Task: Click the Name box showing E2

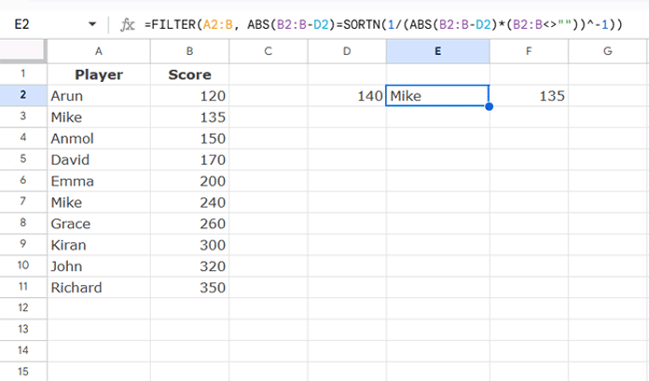Action: (22, 24)
